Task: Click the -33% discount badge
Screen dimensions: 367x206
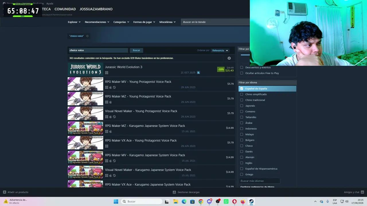Action: tap(221, 69)
